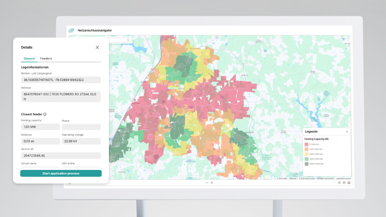Click the Adresse field with FLOWERS RD
The height and width of the screenshot is (217, 386).
tap(61, 96)
